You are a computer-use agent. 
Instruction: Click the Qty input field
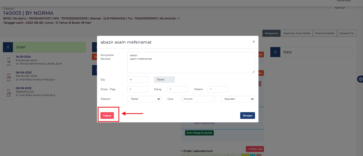(138, 80)
